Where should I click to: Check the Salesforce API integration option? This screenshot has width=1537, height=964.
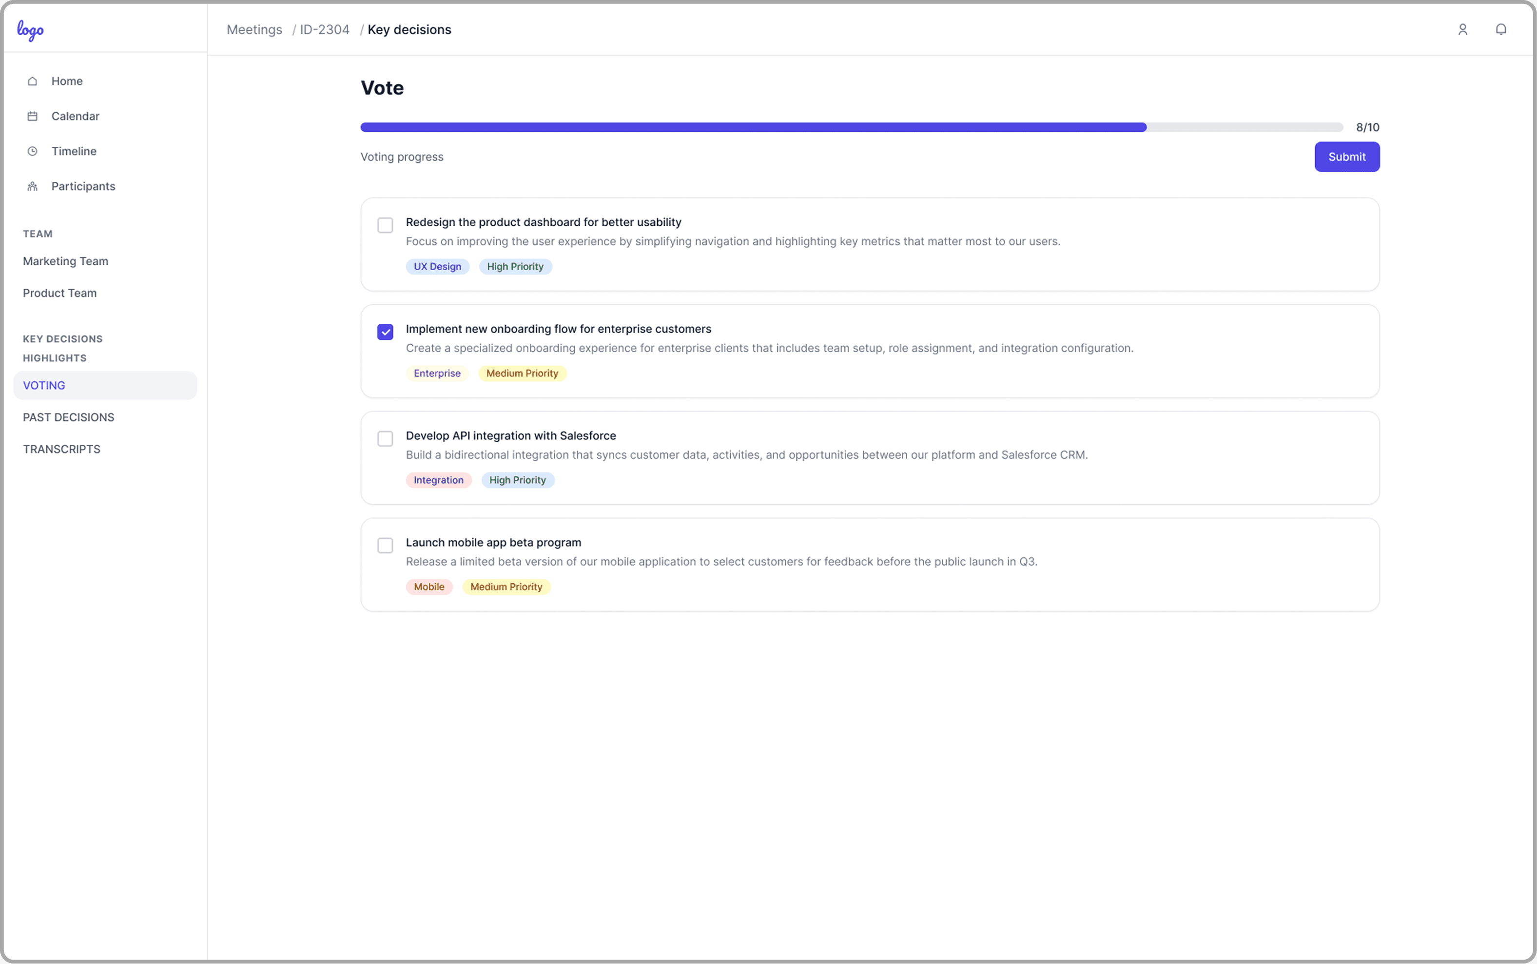385,439
